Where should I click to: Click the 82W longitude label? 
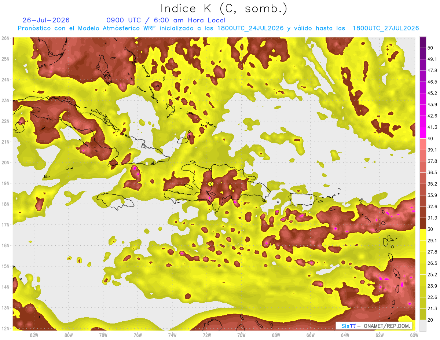[34, 335]
